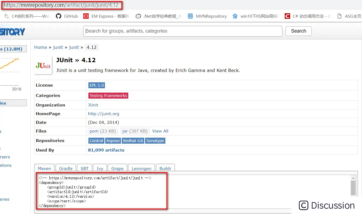Download the pom (23 KB) file

point(102,131)
